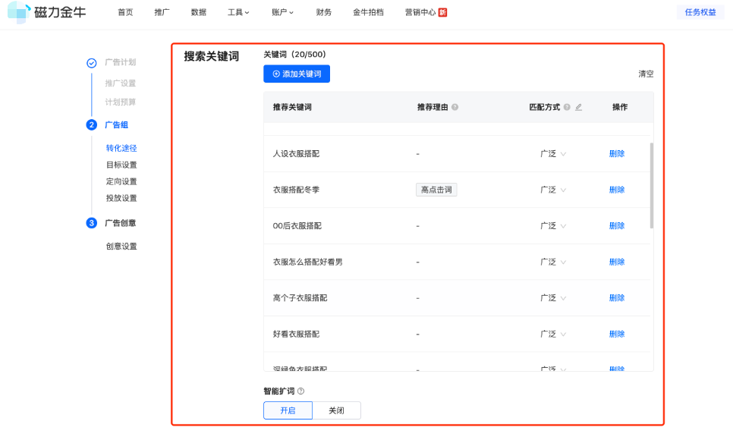Click 清空 to clear all keywords
Screen dimensions: 733x440
click(645, 74)
